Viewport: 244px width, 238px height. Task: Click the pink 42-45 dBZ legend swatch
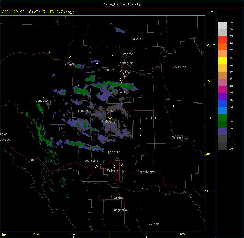click(x=222, y=82)
